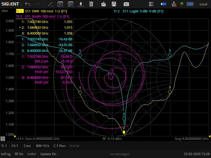
Task: Toggle RF On in the status bar
Action: tap(19, 154)
